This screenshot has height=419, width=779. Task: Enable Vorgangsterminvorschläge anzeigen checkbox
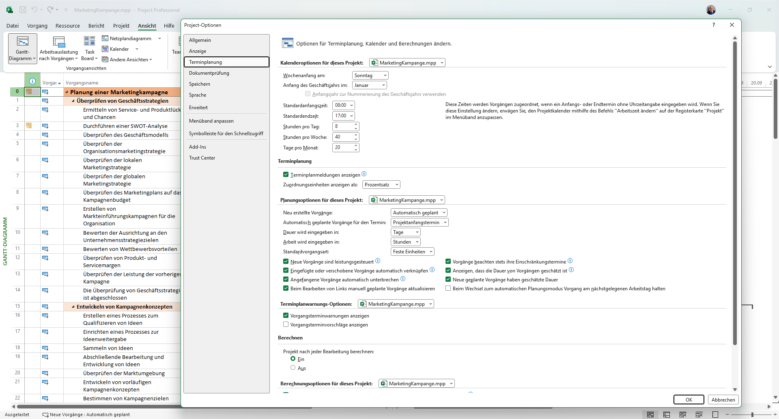point(286,324)
